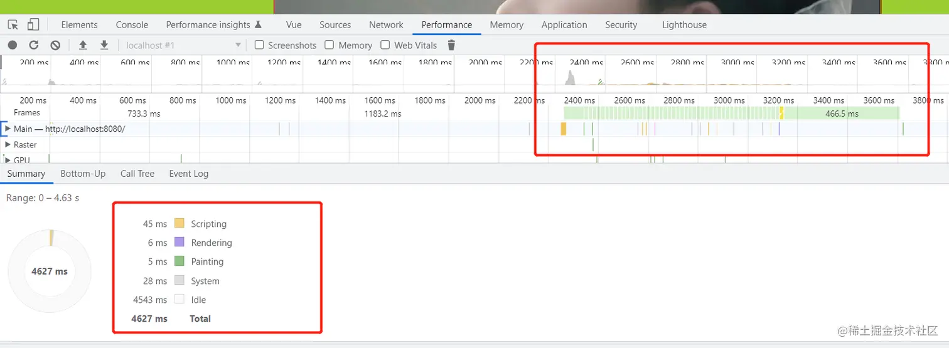Screen dimensions: 949x348
Task: Click the 733.3 ms frame label
Action: 144,113
